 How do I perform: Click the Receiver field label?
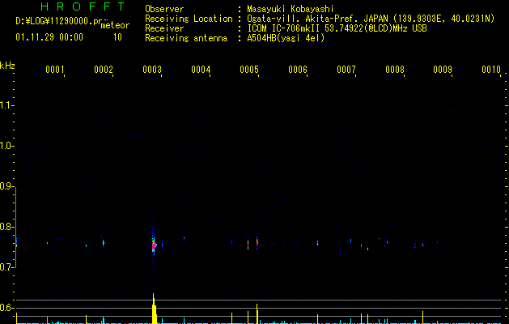pyautogui.click(x=164, y=28)
